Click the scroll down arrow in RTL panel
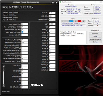The image size is (103, 96). [x=4, y=86]
